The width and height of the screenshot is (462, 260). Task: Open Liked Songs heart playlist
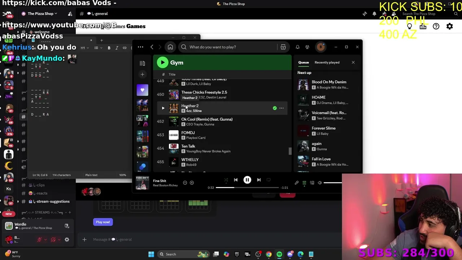[x=142, y=90]
